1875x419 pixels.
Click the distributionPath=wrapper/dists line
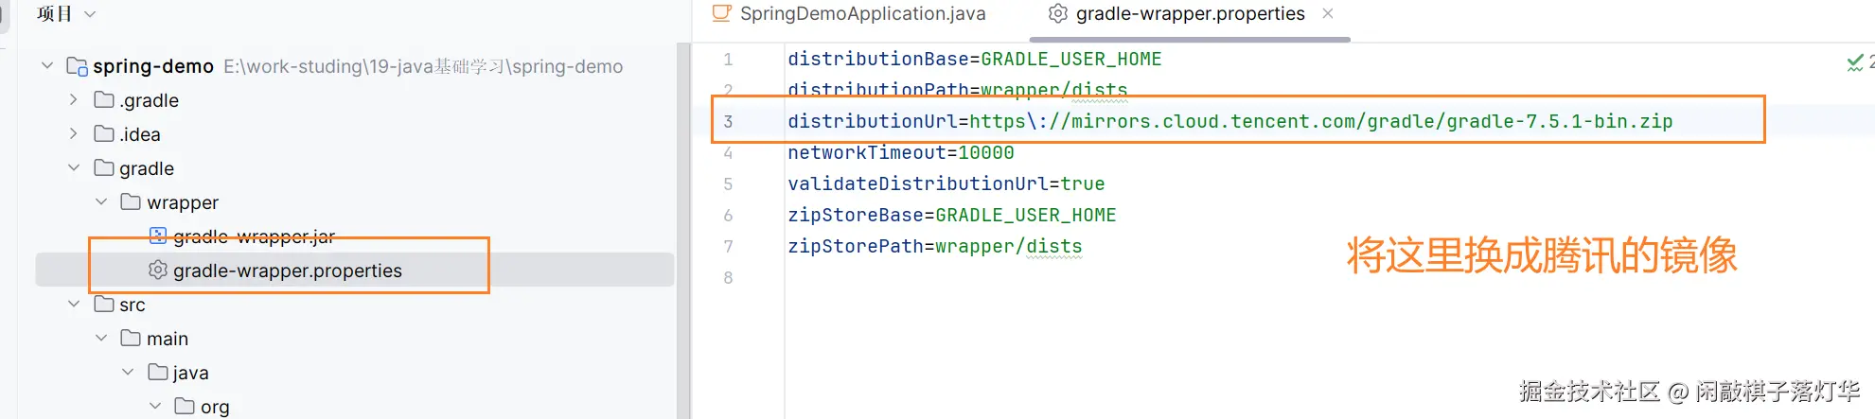pyautogui.click(x=957, y=90)
